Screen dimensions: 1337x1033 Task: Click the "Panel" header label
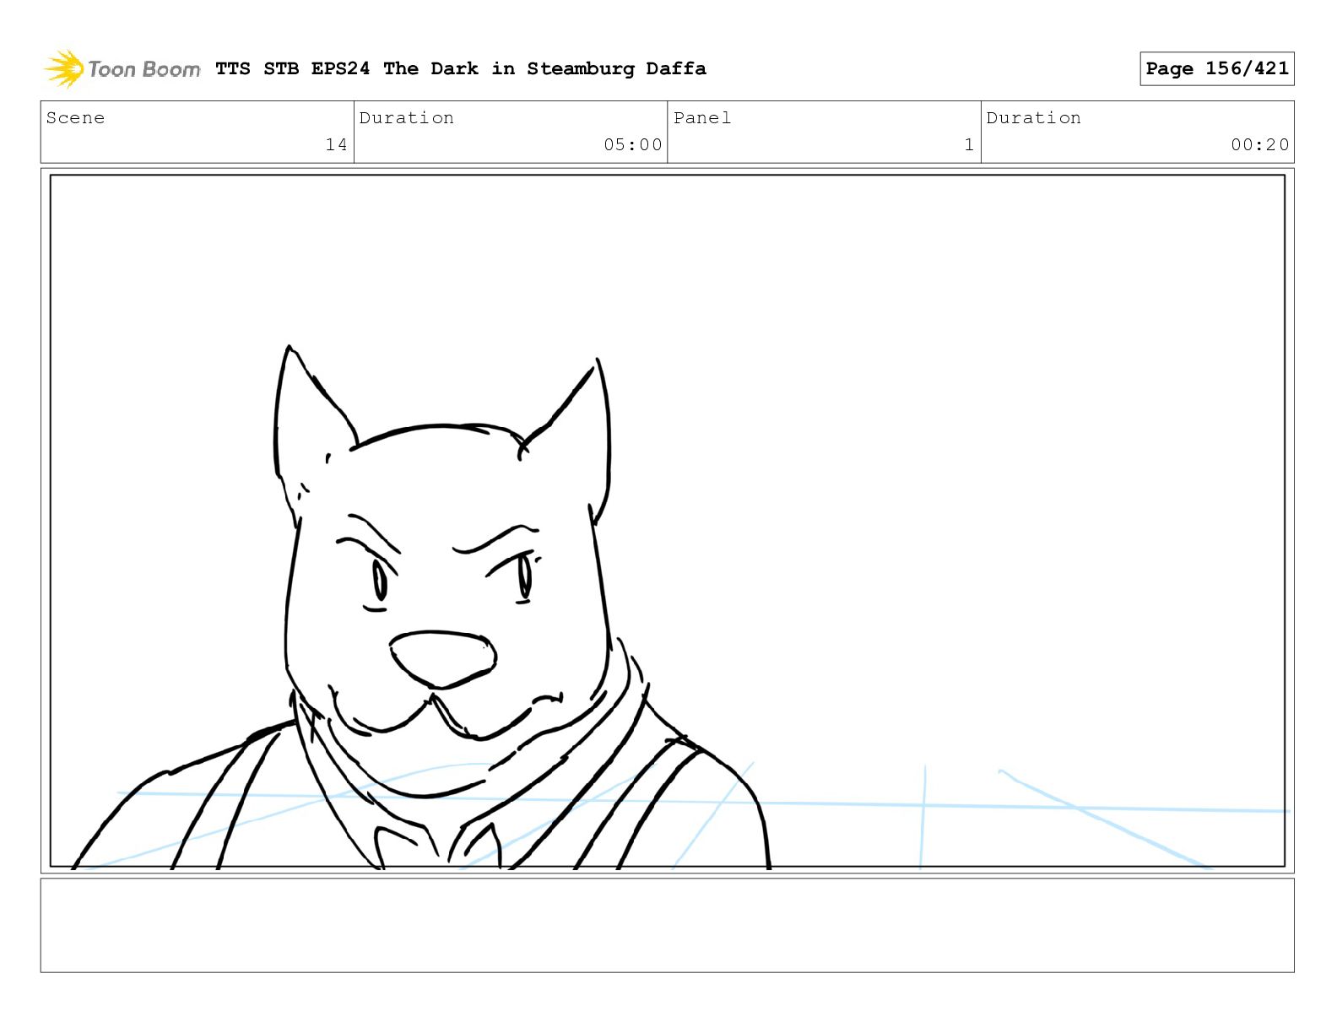702,118
